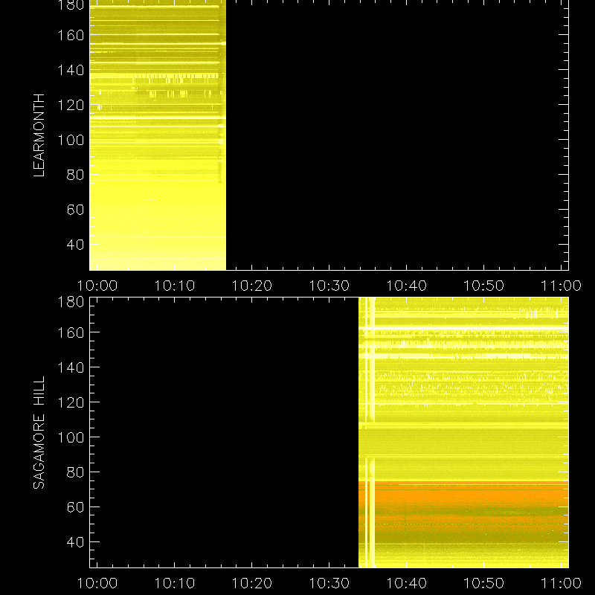Image resolution: width=595 pixels, height=595 pixels.
Task: Click the 10:00 time label under the Learmonth plot
Action: pyautogui.click(x=97, y=286)
